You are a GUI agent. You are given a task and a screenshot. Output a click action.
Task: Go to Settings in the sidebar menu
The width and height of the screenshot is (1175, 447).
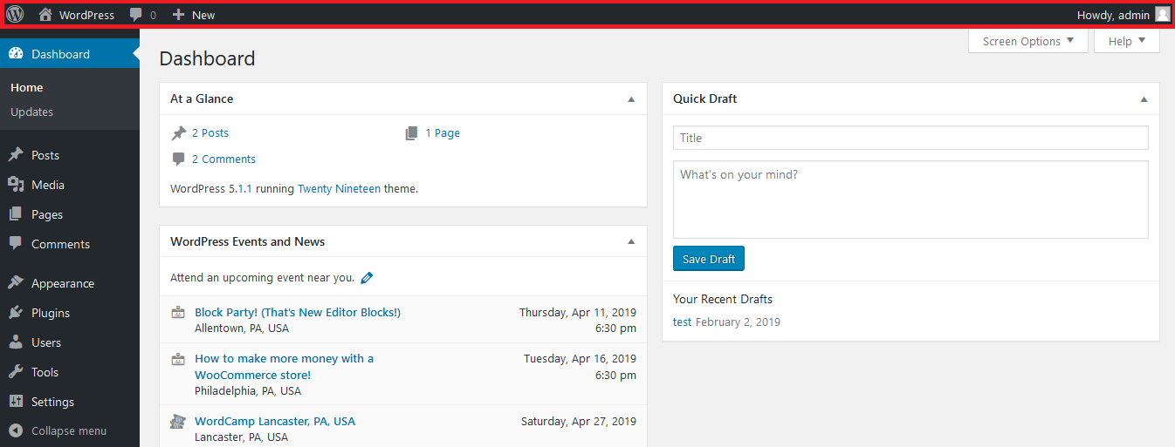coord(52,402)
